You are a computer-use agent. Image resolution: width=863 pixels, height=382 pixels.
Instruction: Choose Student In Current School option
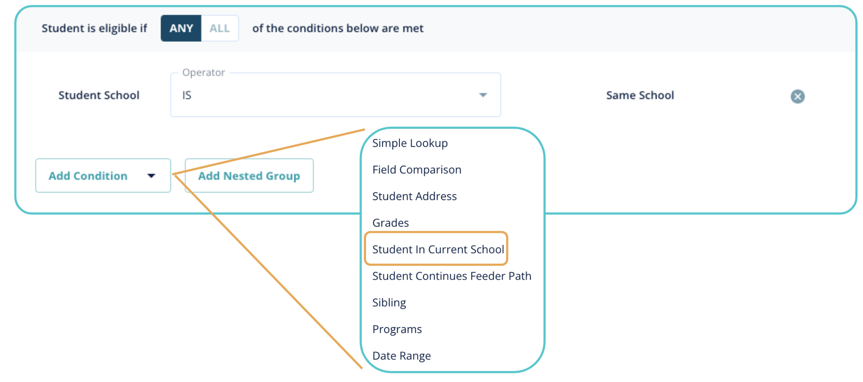tap(438, 249)
